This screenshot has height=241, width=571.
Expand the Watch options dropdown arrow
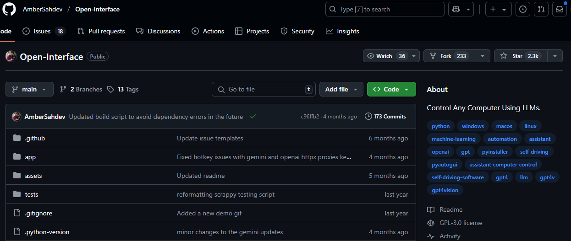[414, 56]
